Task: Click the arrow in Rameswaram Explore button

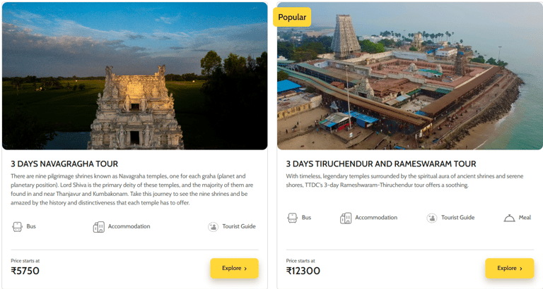Action: point(521,269)
